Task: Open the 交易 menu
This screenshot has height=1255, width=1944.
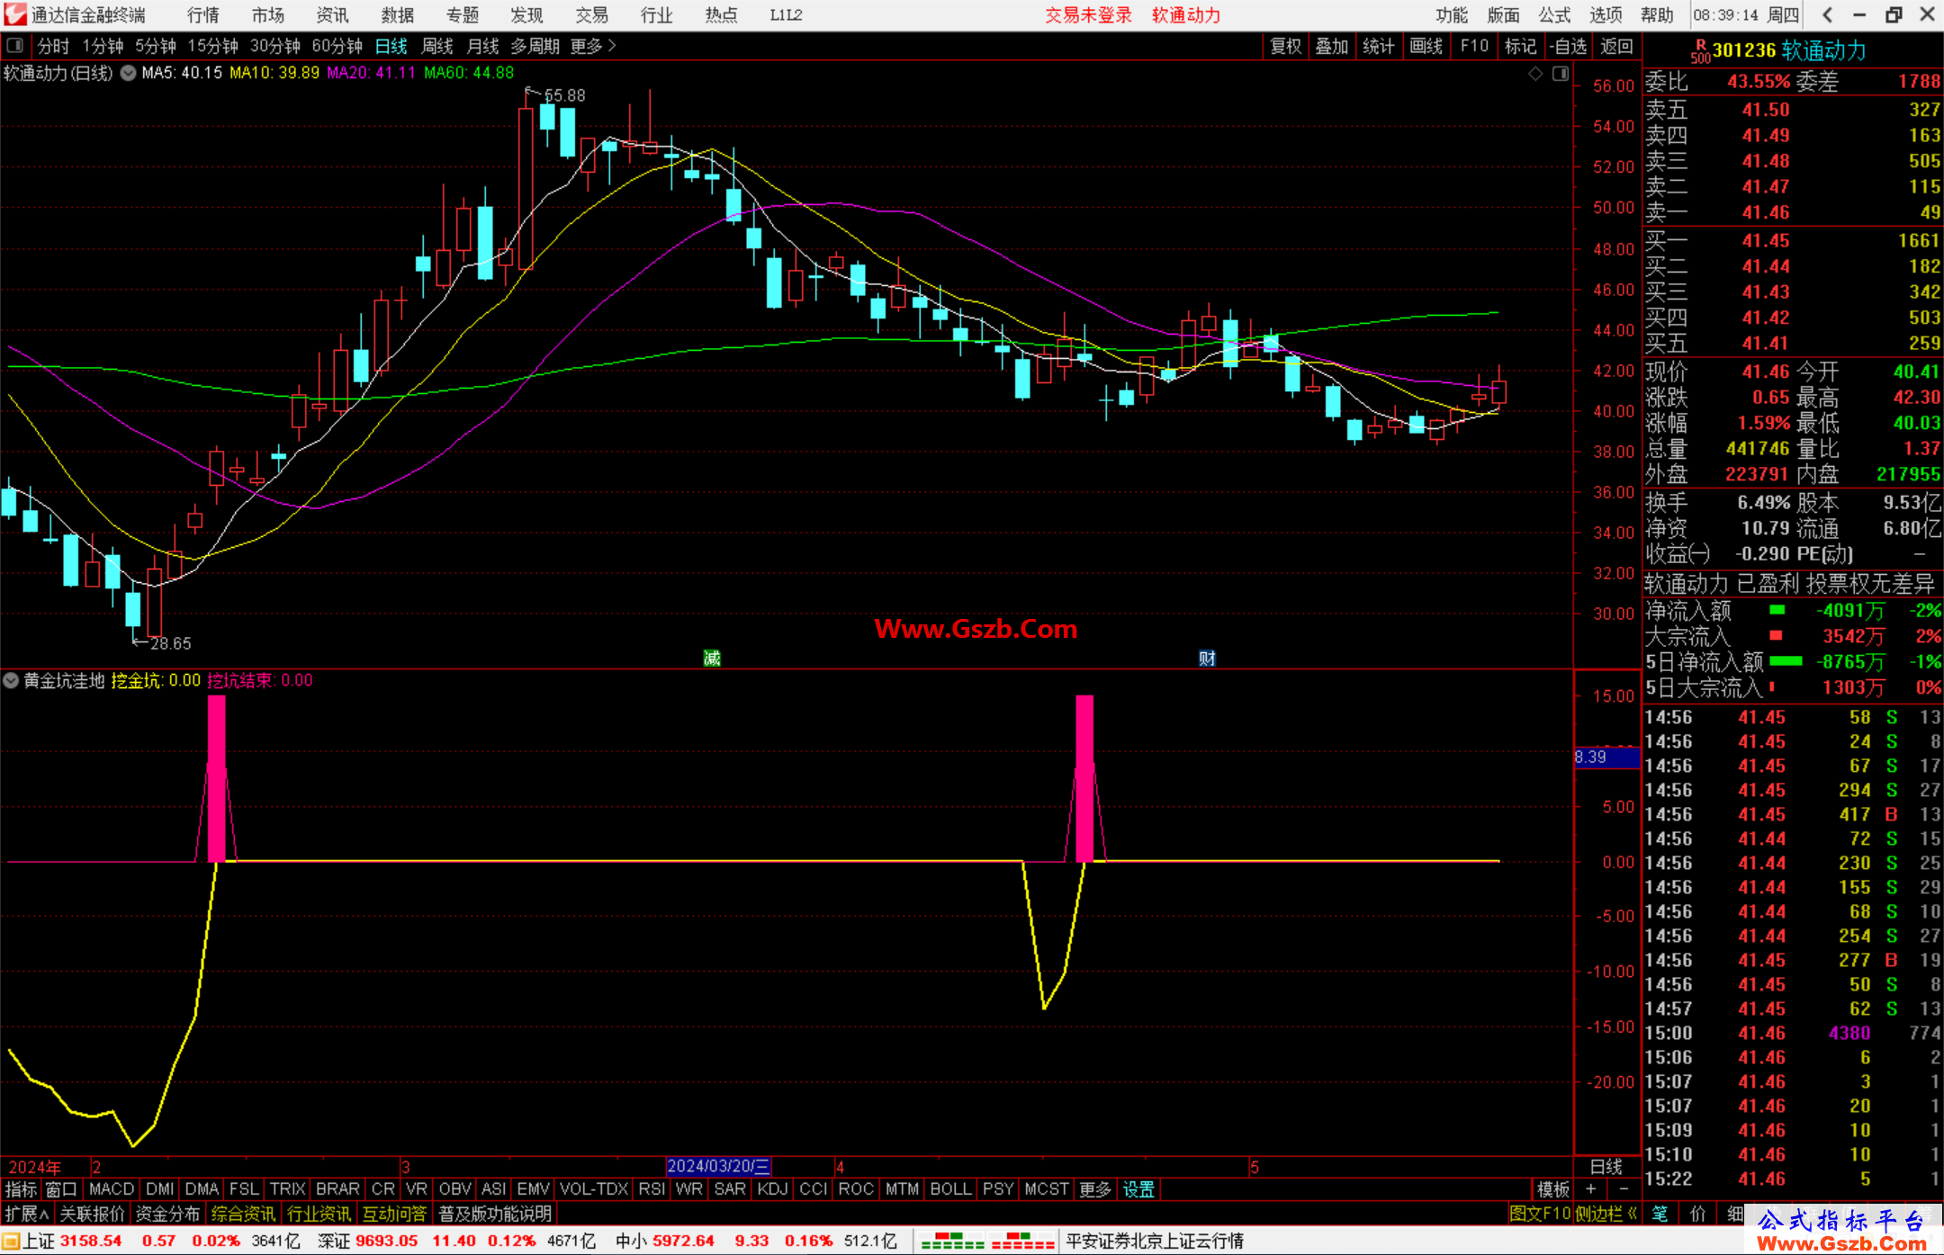Action: [x=592, y=15]
